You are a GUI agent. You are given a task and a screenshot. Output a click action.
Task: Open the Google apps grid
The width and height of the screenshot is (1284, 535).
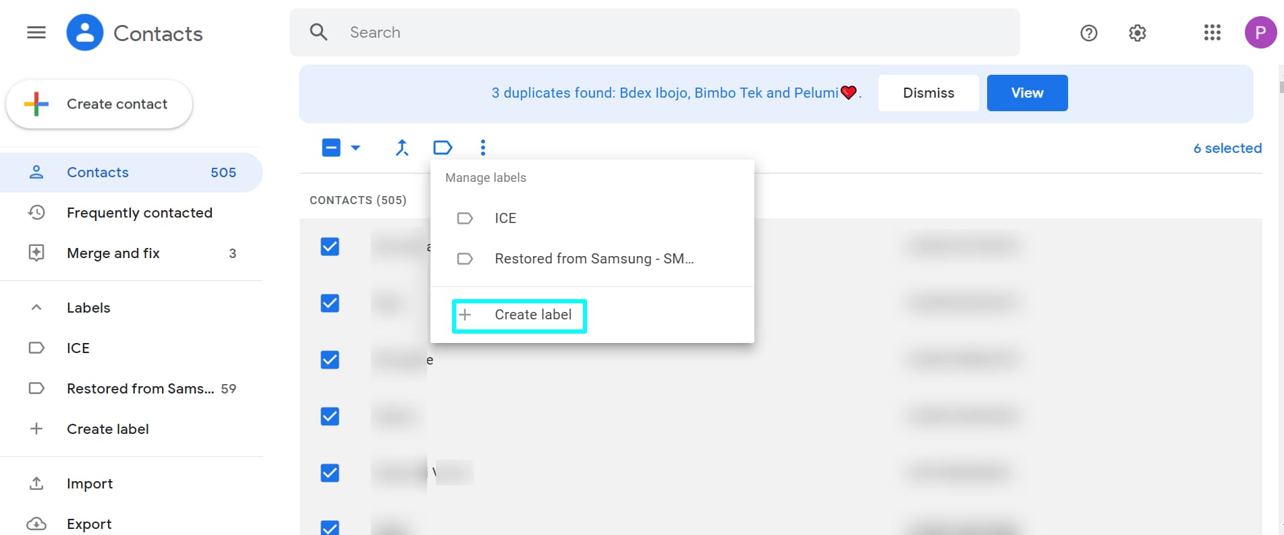coord(1212,33)
